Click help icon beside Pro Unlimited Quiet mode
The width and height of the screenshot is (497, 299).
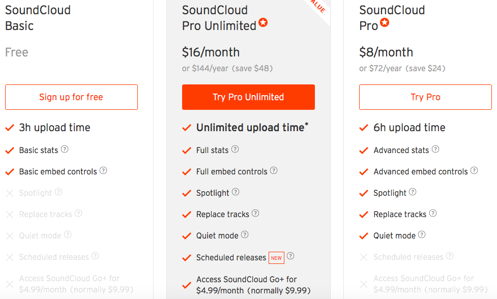click(245, 235)
